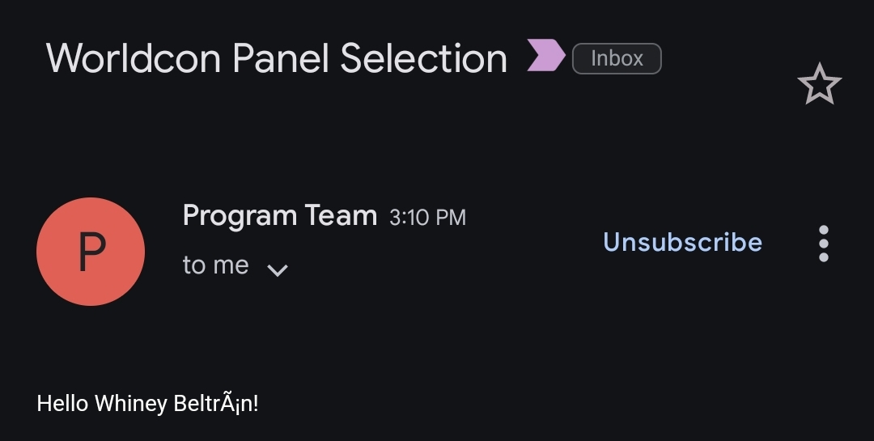Click the "to me" recipient text
This screenshot has height=441, width=874.
pyautogui.click(x=215, y=265)
